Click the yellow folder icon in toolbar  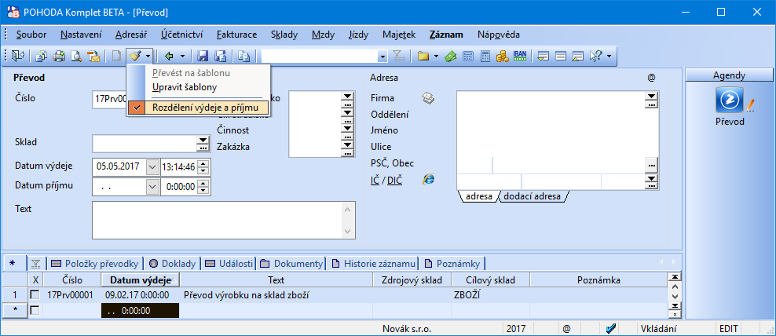coord(423,57)
